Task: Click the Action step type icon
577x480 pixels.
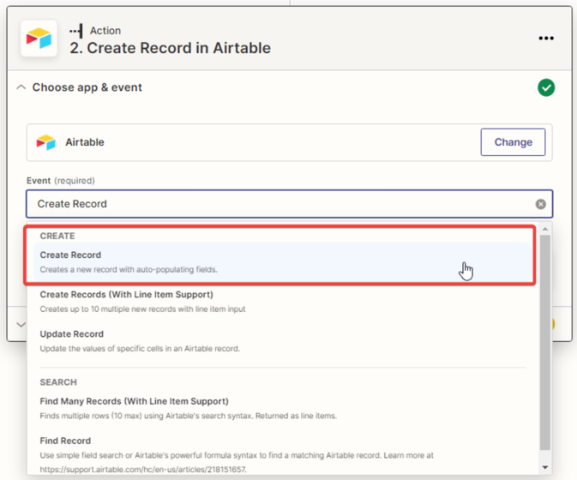Action: (76, 31)
